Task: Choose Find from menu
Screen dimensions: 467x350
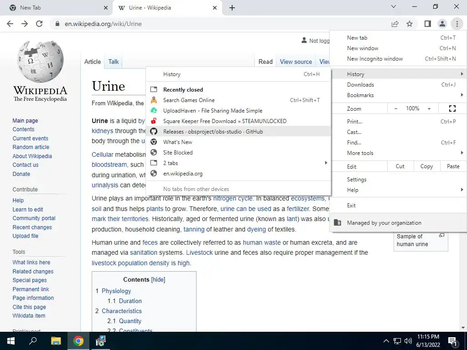Action: (399, 143)
